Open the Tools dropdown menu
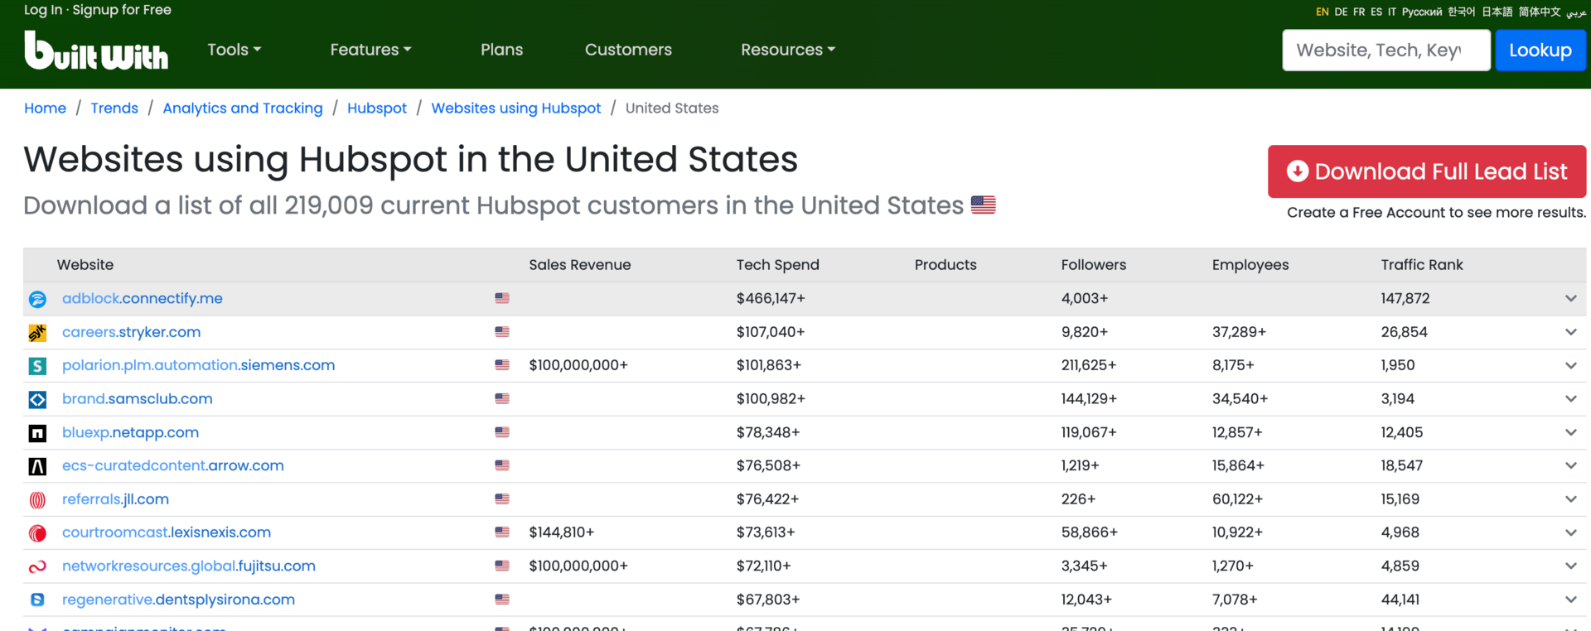This screenshot has height=631, width=1591. 234,50
